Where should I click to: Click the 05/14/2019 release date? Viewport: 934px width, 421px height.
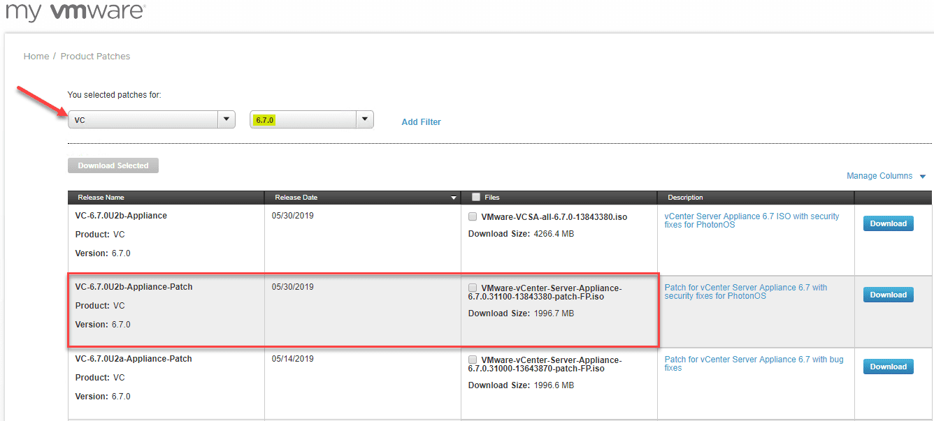(x=293, y=359)
